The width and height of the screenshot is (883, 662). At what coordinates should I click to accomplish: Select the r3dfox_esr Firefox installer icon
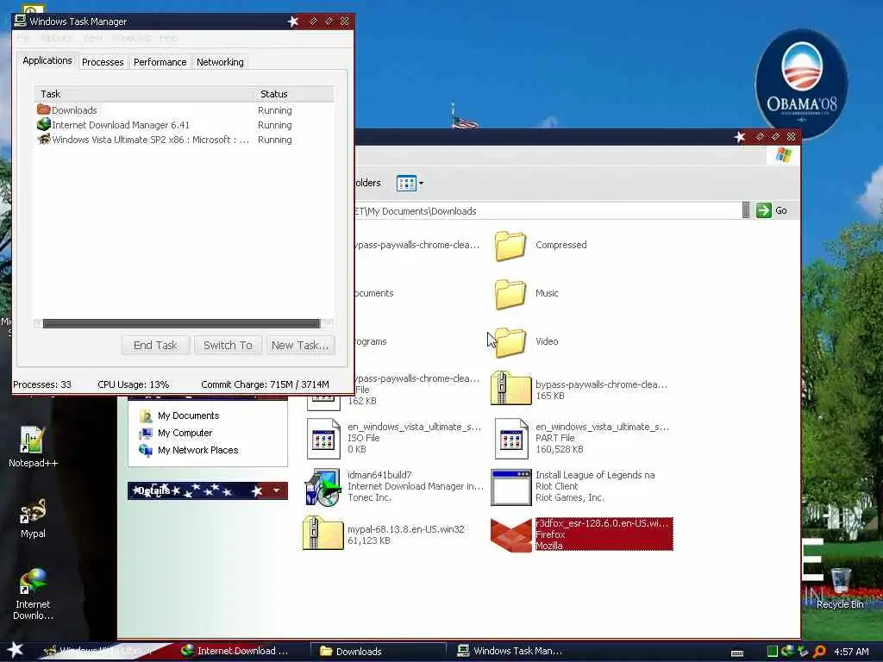coord(511,534)
